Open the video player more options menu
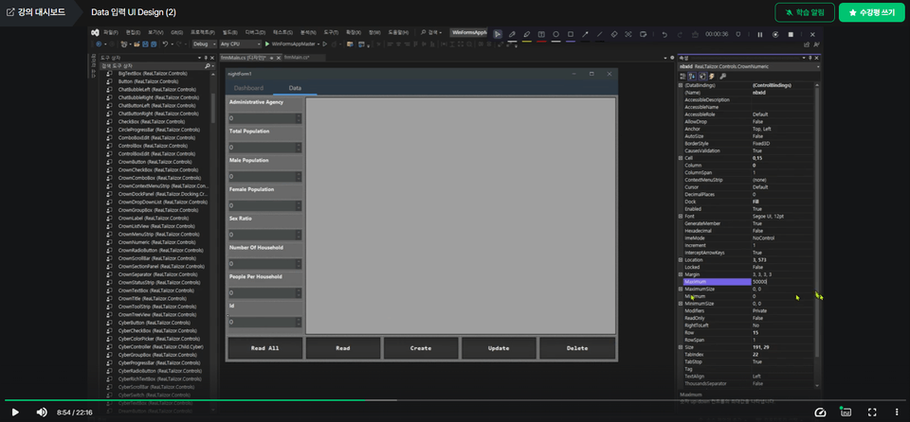The width and height of the screenshot is (910, 422). click(895, 412)
